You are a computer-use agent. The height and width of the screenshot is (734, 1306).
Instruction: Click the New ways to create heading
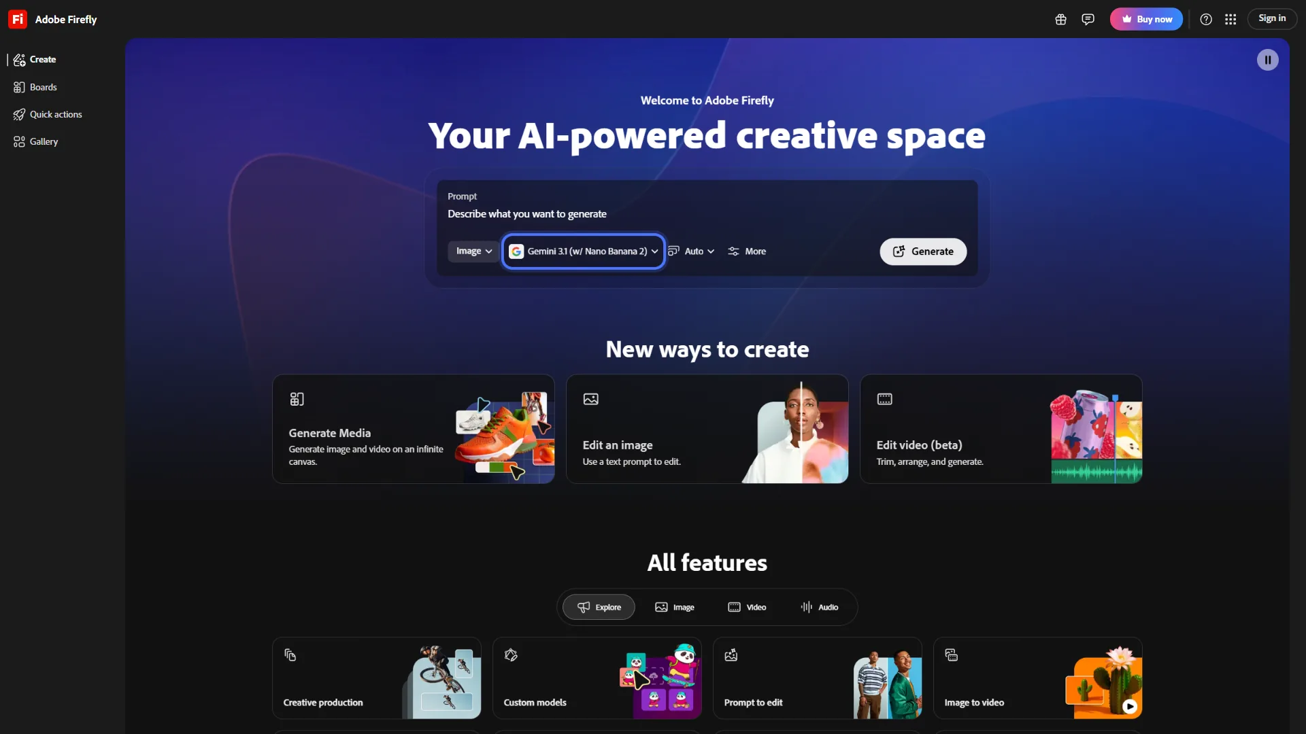[x=707, y=349]
